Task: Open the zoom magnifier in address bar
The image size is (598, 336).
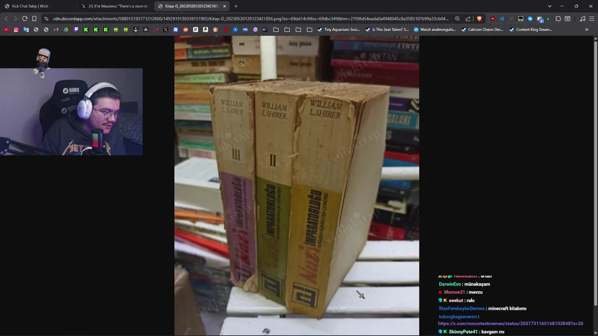Action: point(457,19)
